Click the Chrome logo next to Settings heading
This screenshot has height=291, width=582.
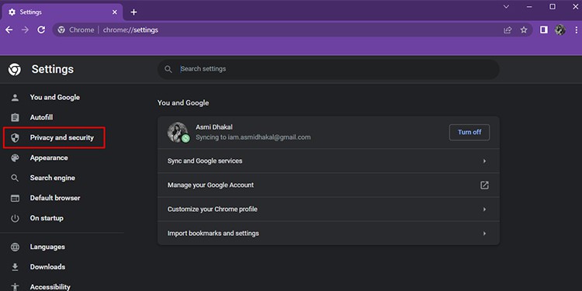(x=15, y=69)
